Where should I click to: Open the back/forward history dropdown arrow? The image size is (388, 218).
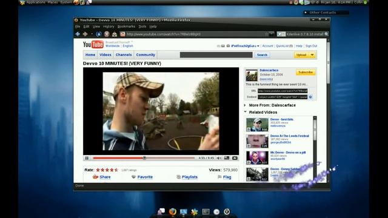point(92,34)
